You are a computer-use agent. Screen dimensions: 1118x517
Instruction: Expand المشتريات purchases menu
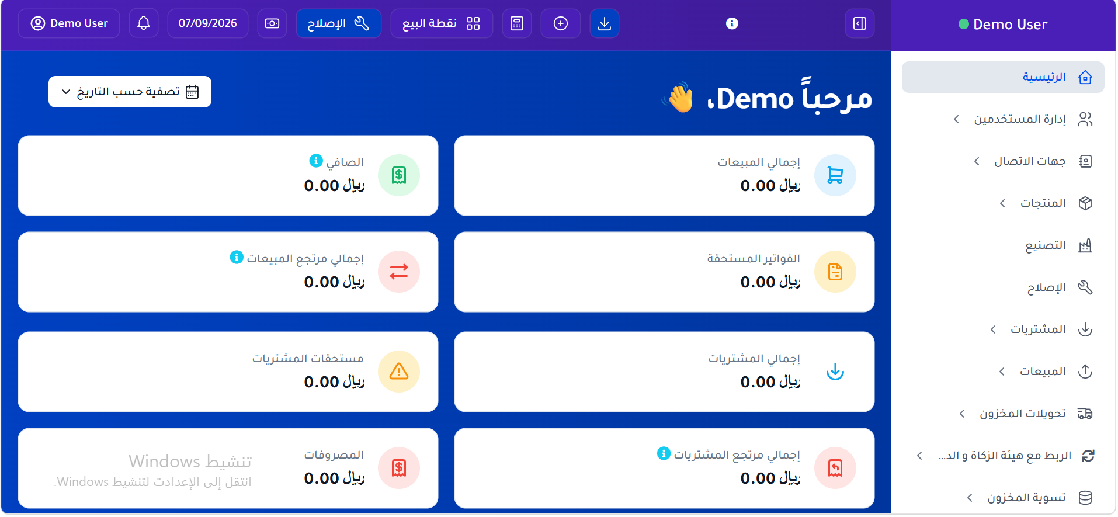[x=1003, y=329]
